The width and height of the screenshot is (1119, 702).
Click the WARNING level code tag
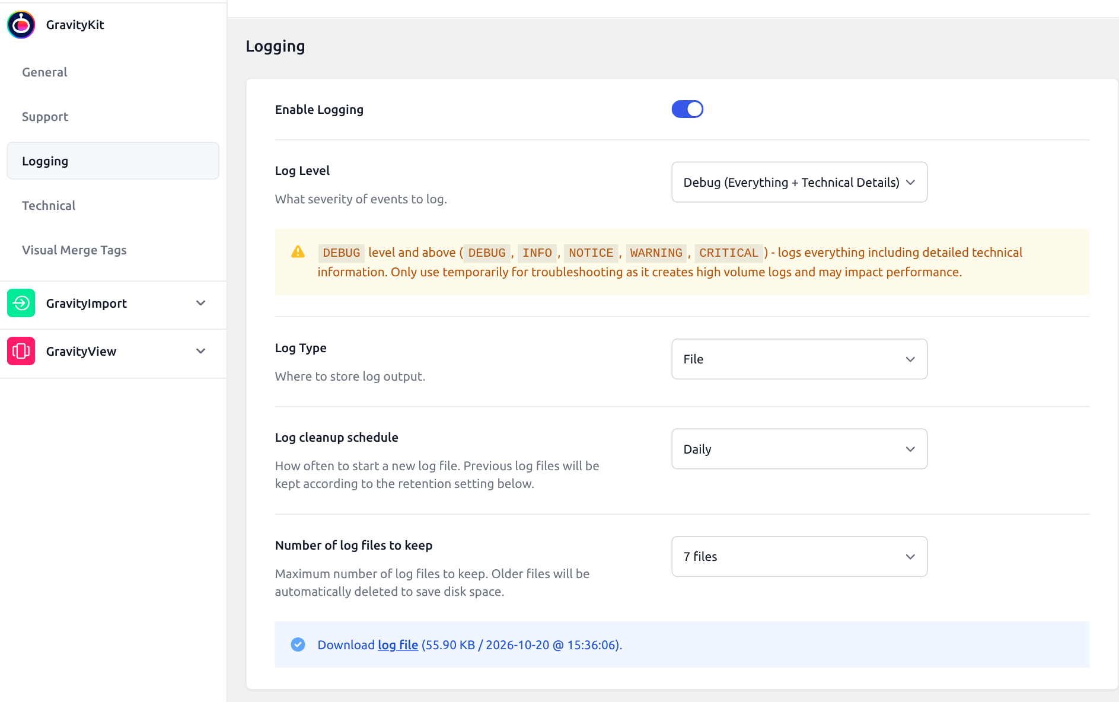click(656, 253)
